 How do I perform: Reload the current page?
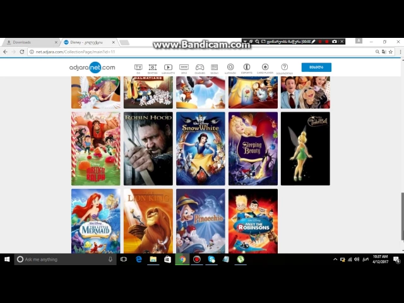(22, 52)
